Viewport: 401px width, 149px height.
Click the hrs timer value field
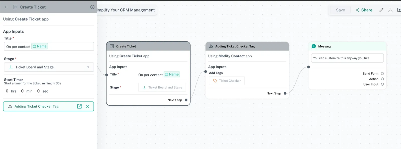(7, 91)
